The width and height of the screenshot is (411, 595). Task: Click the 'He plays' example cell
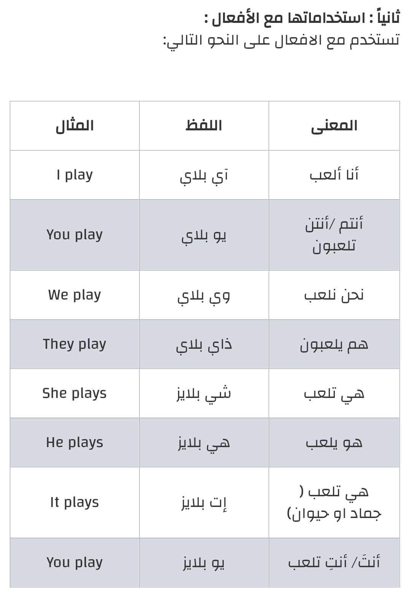pyautogui.click(x=75, y=443)
